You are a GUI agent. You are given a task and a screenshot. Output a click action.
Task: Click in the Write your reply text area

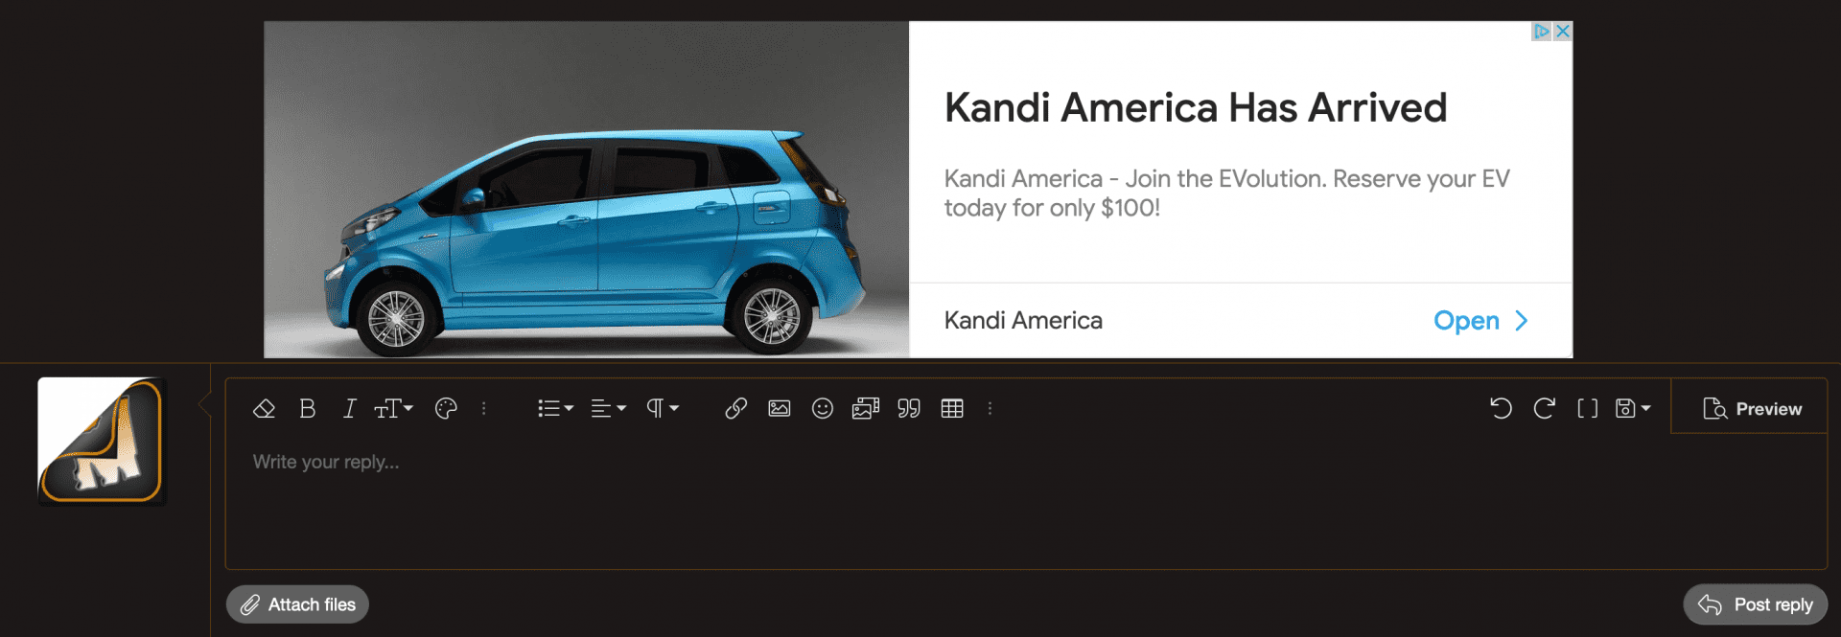1026,501
